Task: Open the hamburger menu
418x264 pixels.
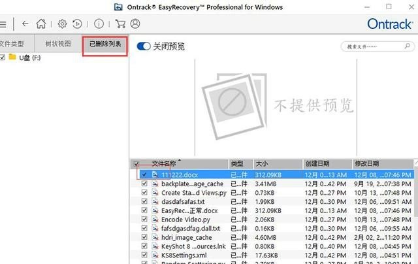Action: (3, 24)
